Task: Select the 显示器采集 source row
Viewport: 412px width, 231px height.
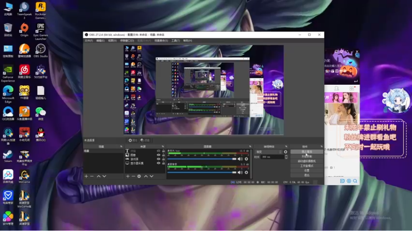Action: pos(145,163)
